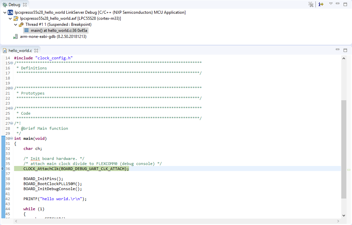Select the hello_world.c editor tab
Screen dimensions: 352x225
pos(20,51)
